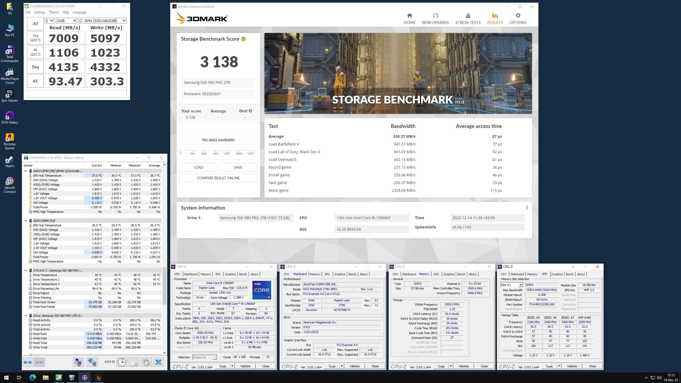Click CrystalDiskMark empty status text box
Screen dimensions: 681x383
(77, 94)
